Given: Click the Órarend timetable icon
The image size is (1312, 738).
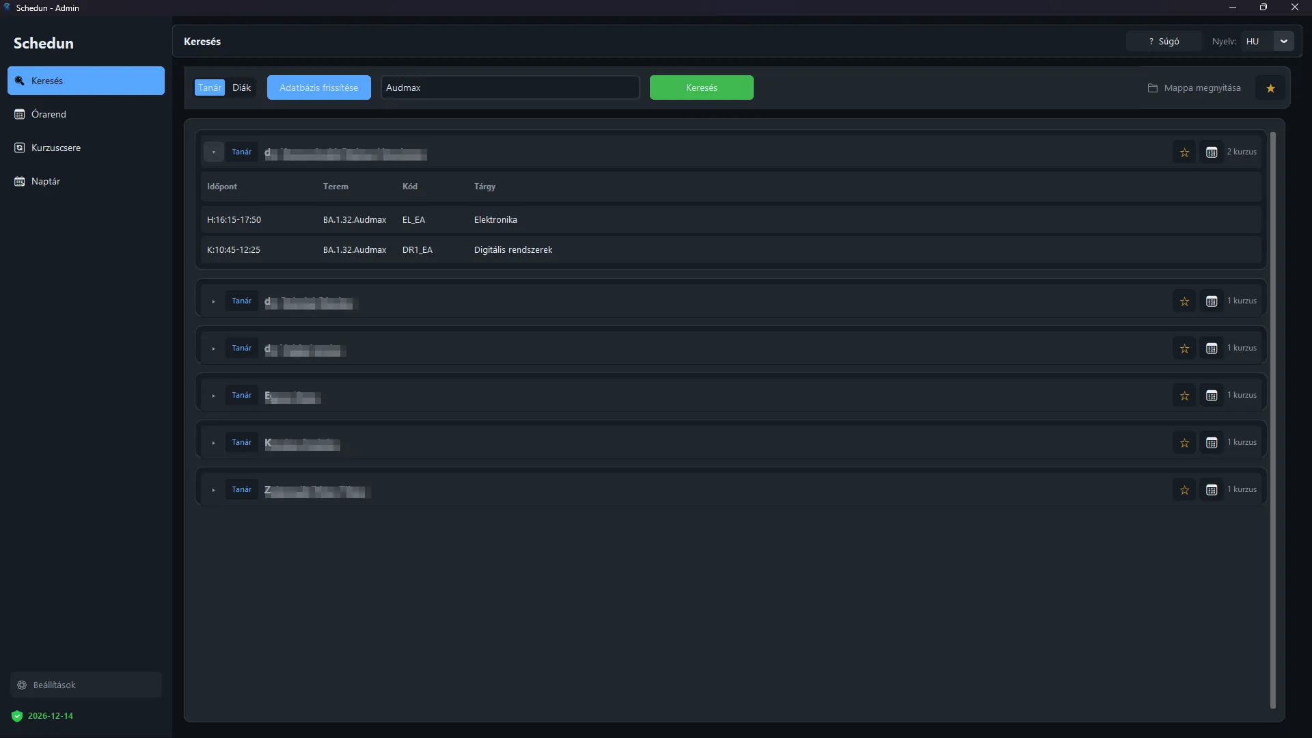Looking at the screenshot, I should click(x=20, y=114).
